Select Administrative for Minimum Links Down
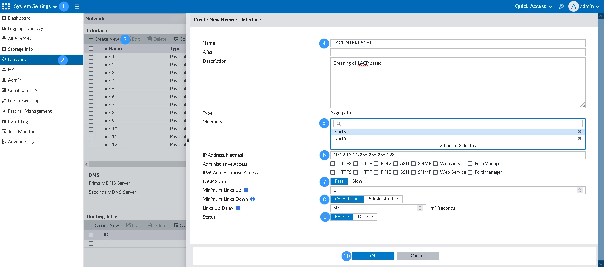Viewport: 604px width, 267px height. click(x=383, y=199)
